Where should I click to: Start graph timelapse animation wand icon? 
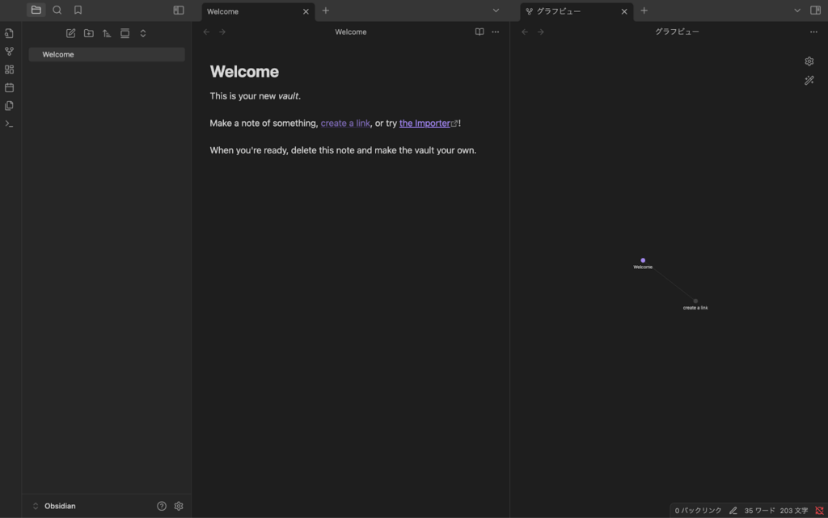tap(809, 80)
